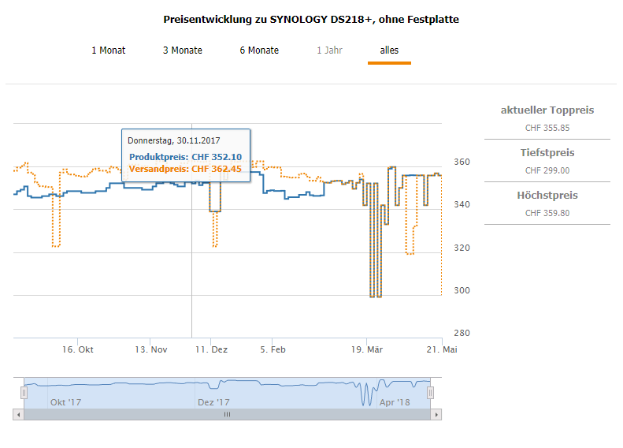
Task: Show the 6 Monate price history
Action: [259, 50]
